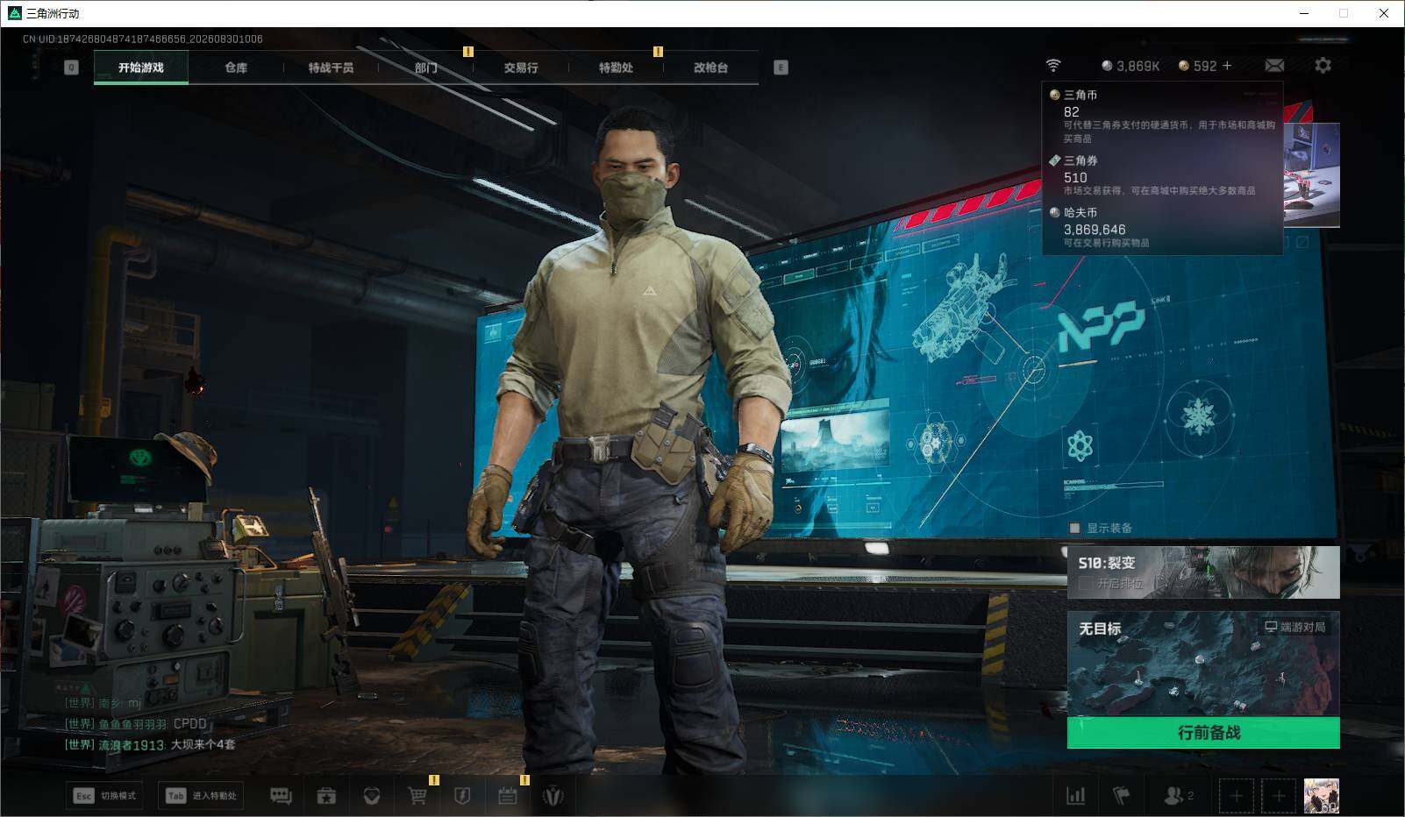Click the CN UID text at top left
This screenshot has width=1405, height=817.
pos(143,39)
